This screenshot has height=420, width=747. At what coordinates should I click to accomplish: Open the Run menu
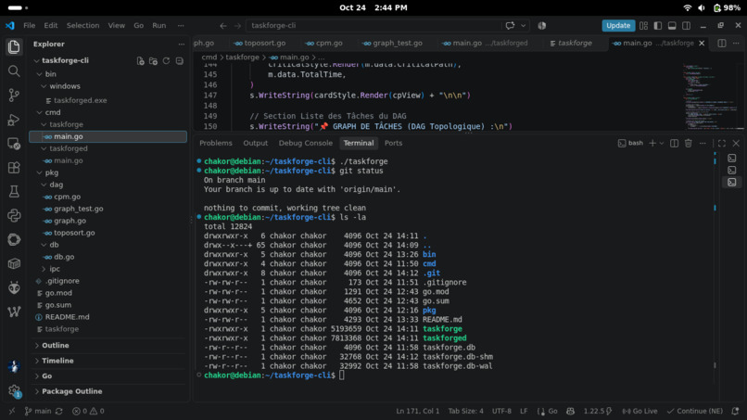159,26
